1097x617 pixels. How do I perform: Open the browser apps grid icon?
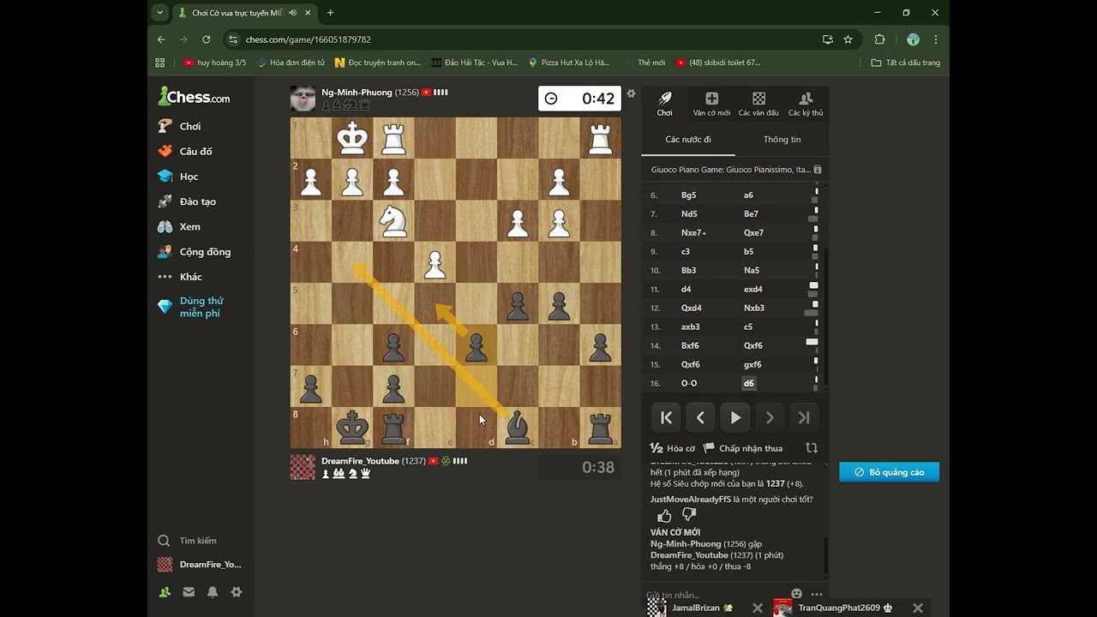[x=159, y=63]
